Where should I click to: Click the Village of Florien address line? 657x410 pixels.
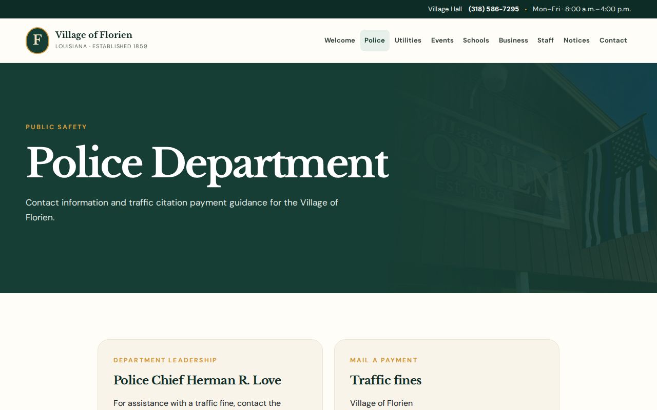[381, 403]
